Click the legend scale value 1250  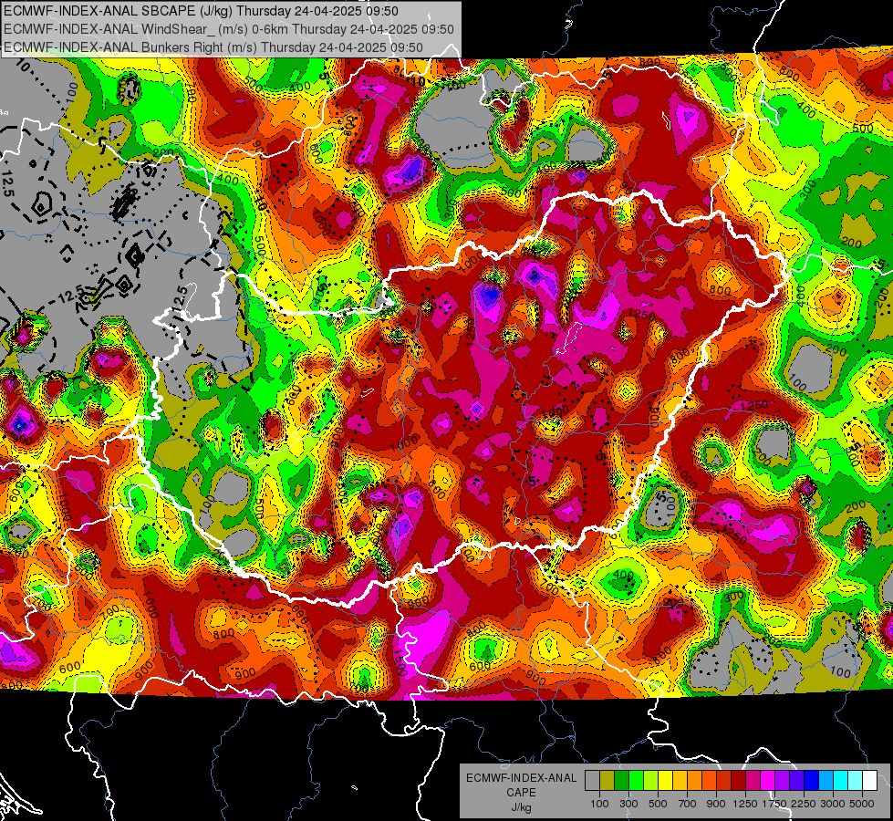[745, 804]
